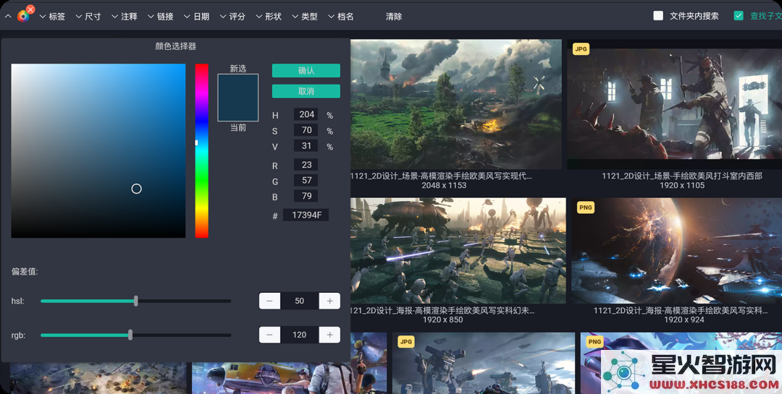Click PNG badge on the planet spaceship image

click(x=586, y=207)
